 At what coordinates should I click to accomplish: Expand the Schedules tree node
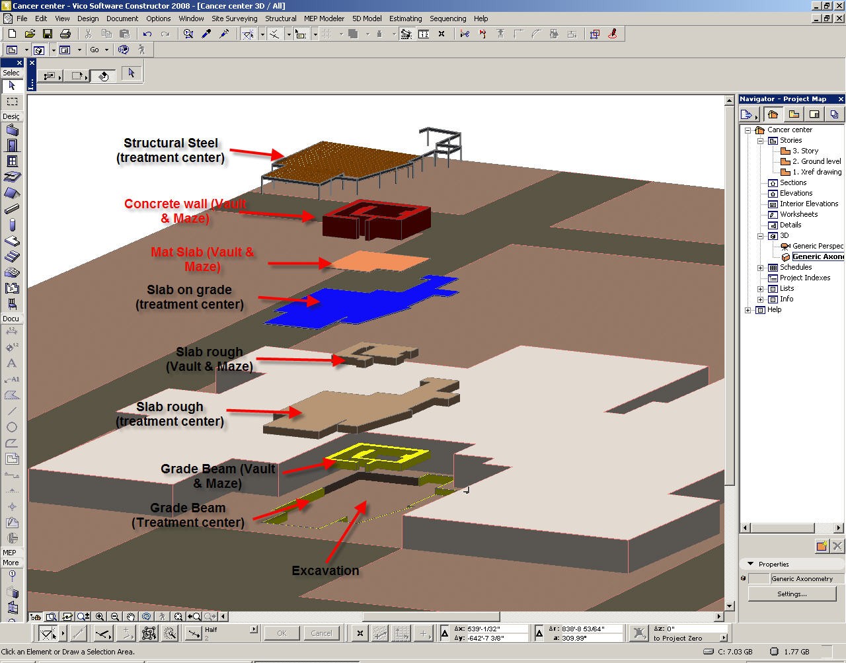(760, 268)
